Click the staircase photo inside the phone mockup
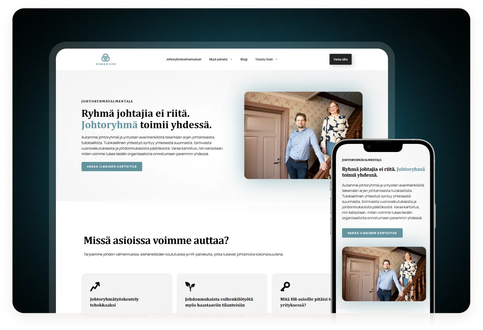This screenshot has height=330, width=483. pos(384,274)
